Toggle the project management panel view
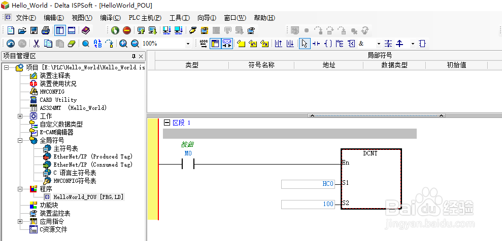This screenshot has height=241, width=502. pyautogui.click(x=60, y=30)
